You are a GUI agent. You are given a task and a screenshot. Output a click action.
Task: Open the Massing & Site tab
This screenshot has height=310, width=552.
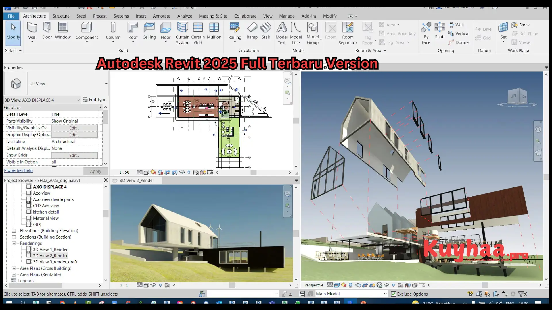tap(213, 16)
